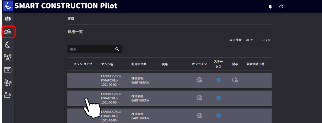Viewport: 322px width, 123px height.
Task: Click the search magnifier icon
Action: point(117,49)
